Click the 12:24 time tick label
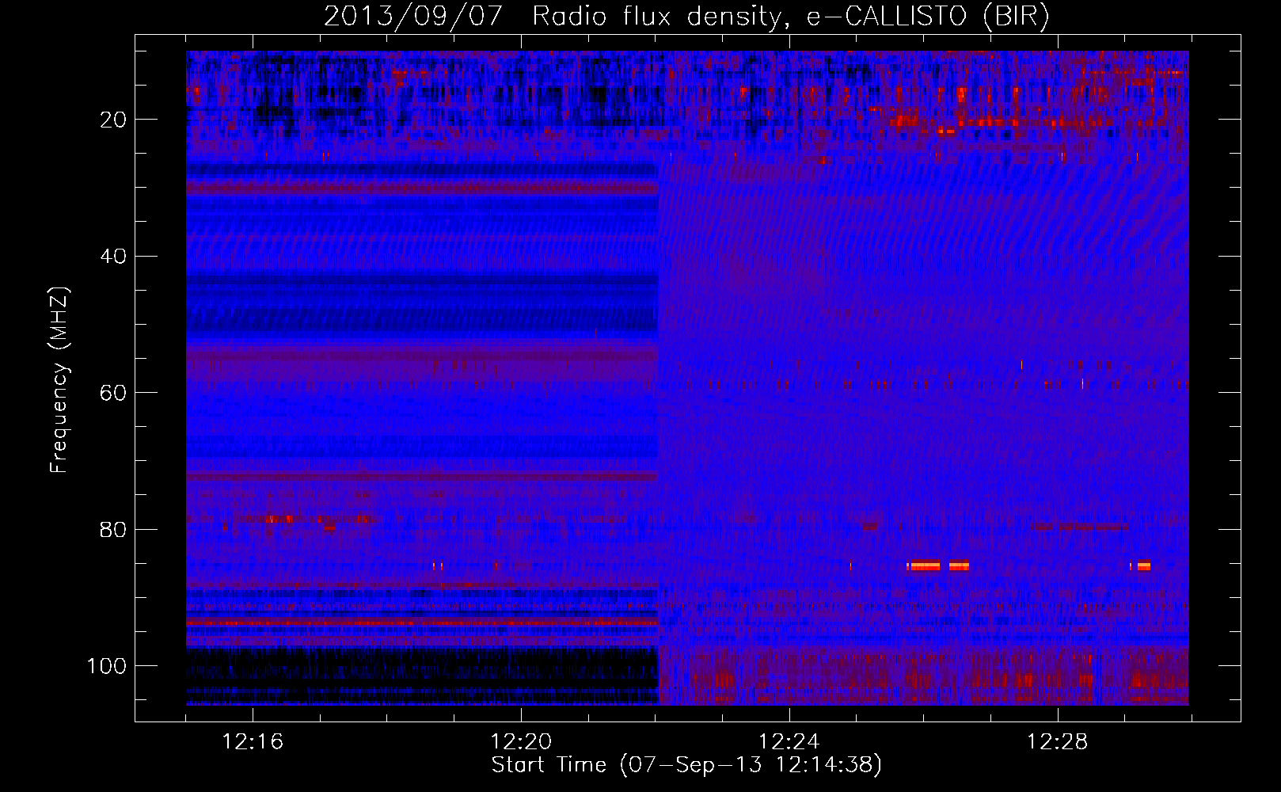The height and width of the screenshot is (792, 1281). (x=789, y=742)
